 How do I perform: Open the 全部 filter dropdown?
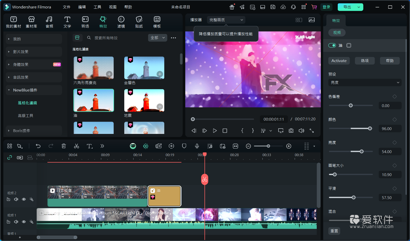(158, 38)
